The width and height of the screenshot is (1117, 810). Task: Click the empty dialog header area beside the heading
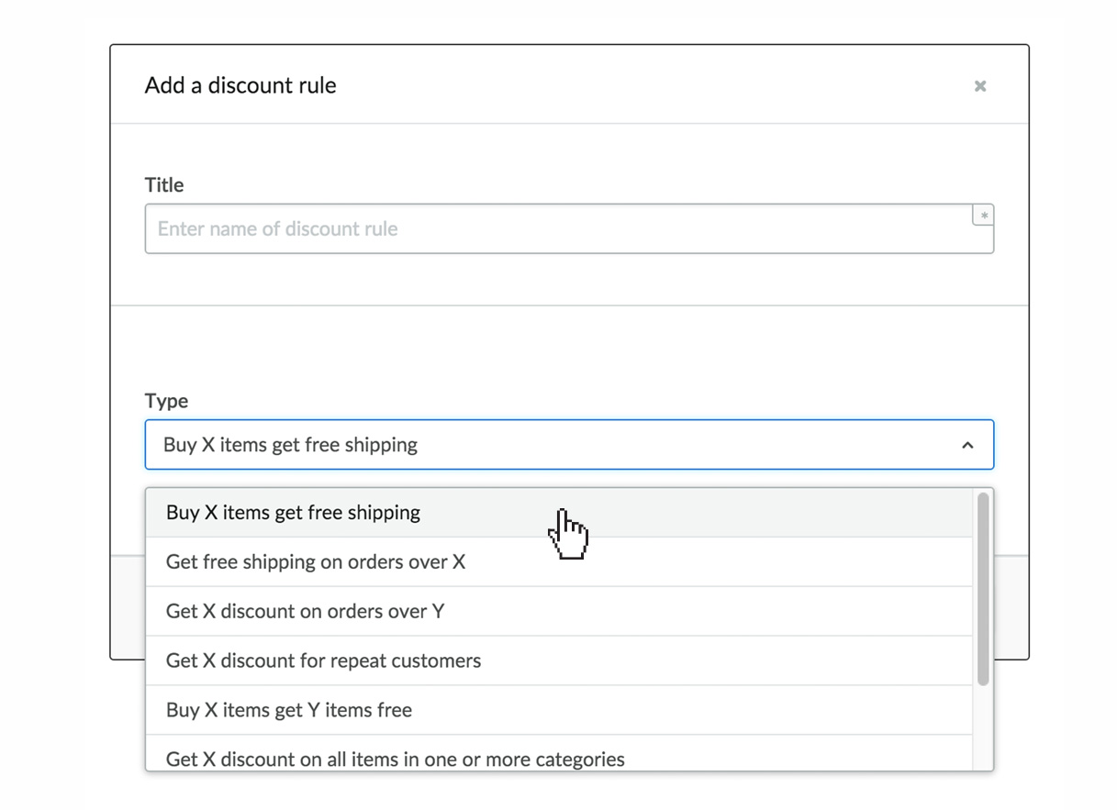point(642,85)
